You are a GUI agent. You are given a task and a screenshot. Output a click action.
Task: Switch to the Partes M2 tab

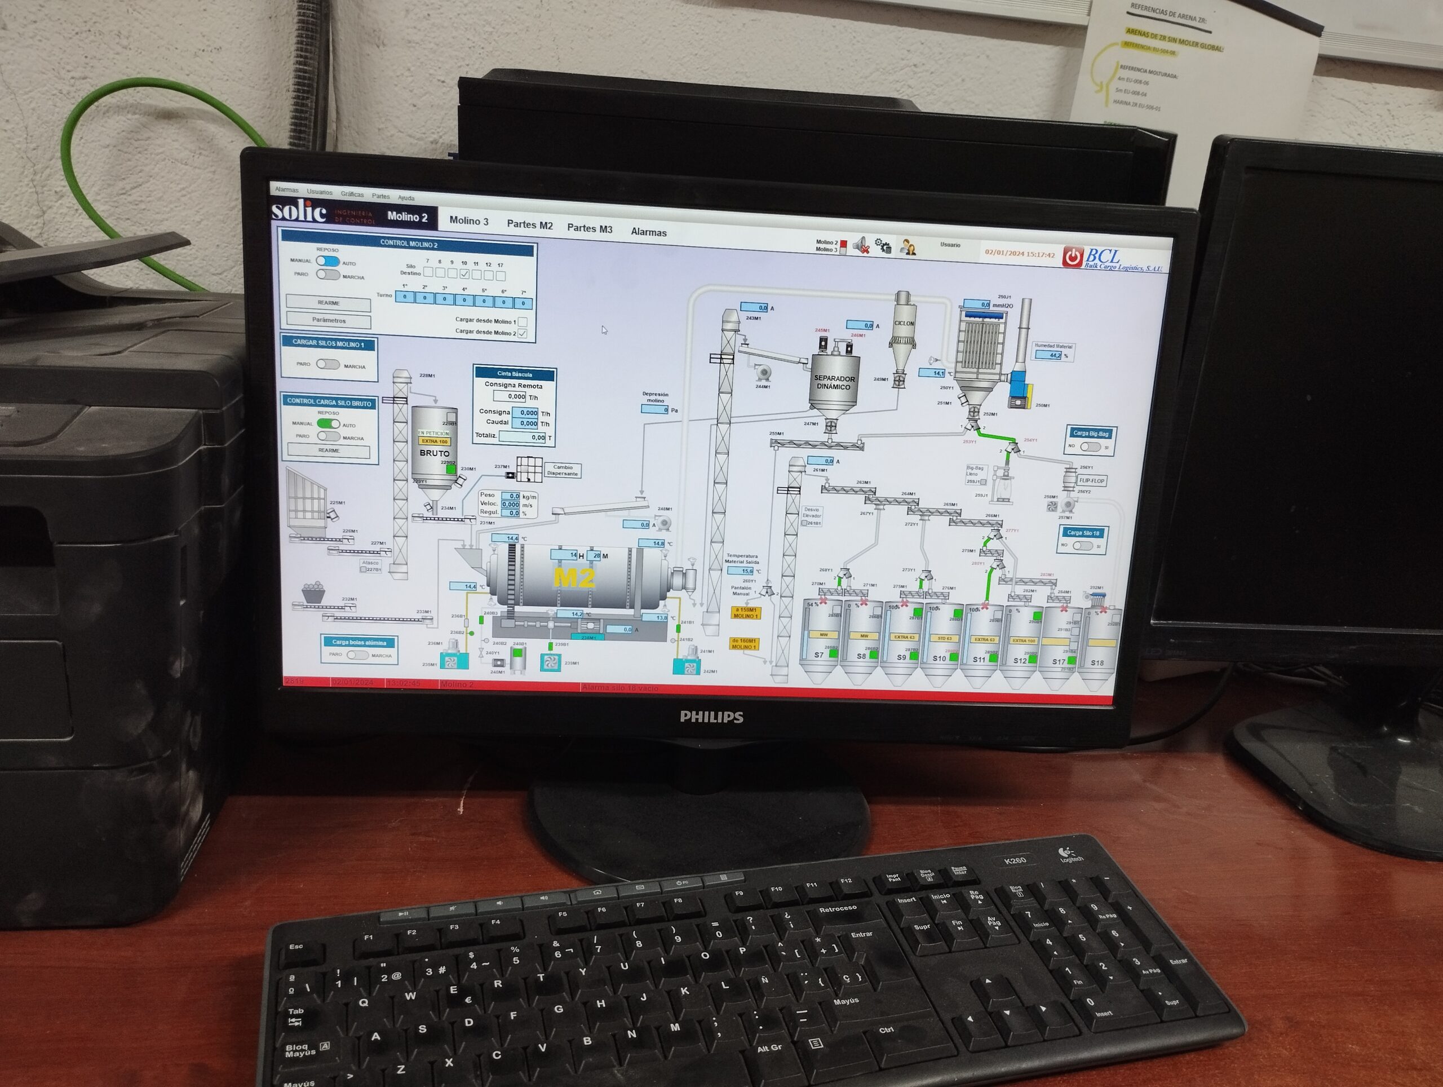point(530,225)
